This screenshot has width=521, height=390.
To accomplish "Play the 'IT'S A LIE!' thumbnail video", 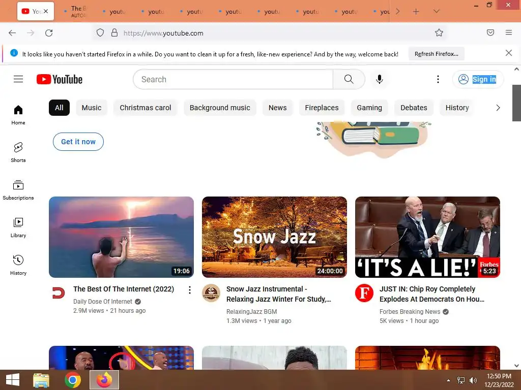I will [427, 237].
